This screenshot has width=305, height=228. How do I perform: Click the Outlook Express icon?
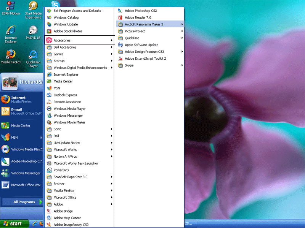(49, 95)
